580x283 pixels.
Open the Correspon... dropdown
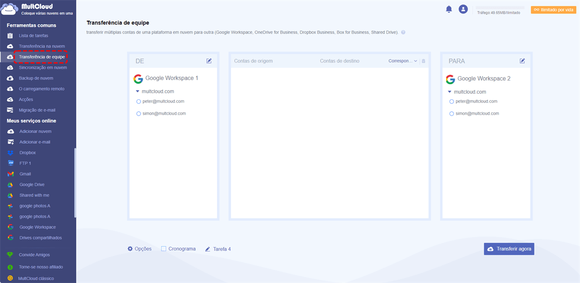pos(403,61)
